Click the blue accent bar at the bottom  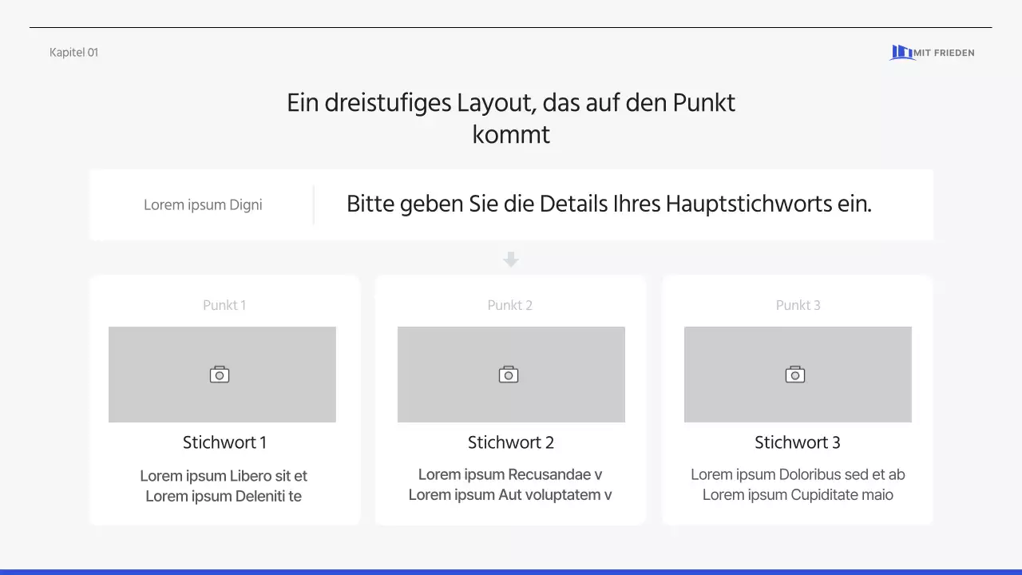pyautogui.click(x=511, y=569)
